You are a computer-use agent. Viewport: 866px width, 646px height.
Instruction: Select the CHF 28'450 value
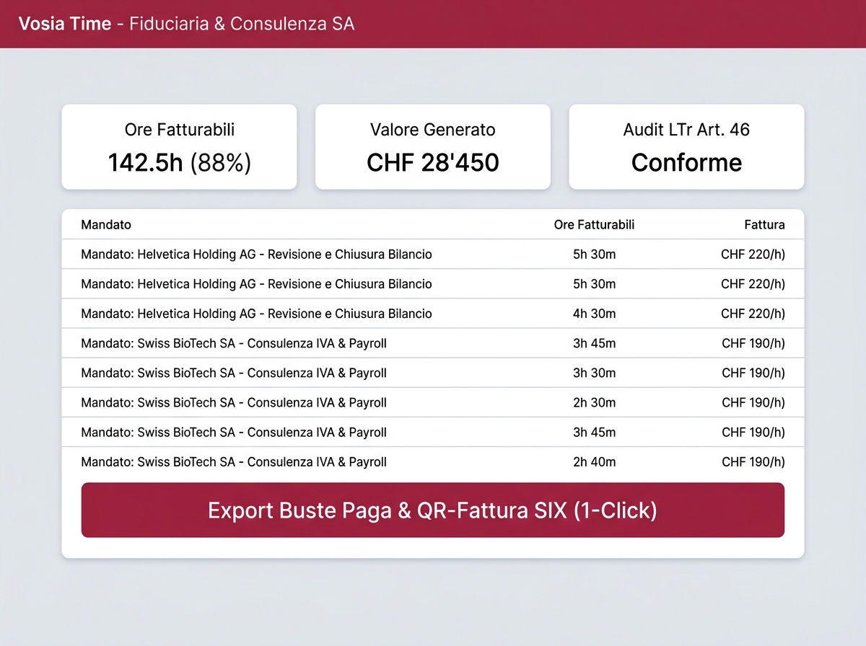tap(433, 162)
